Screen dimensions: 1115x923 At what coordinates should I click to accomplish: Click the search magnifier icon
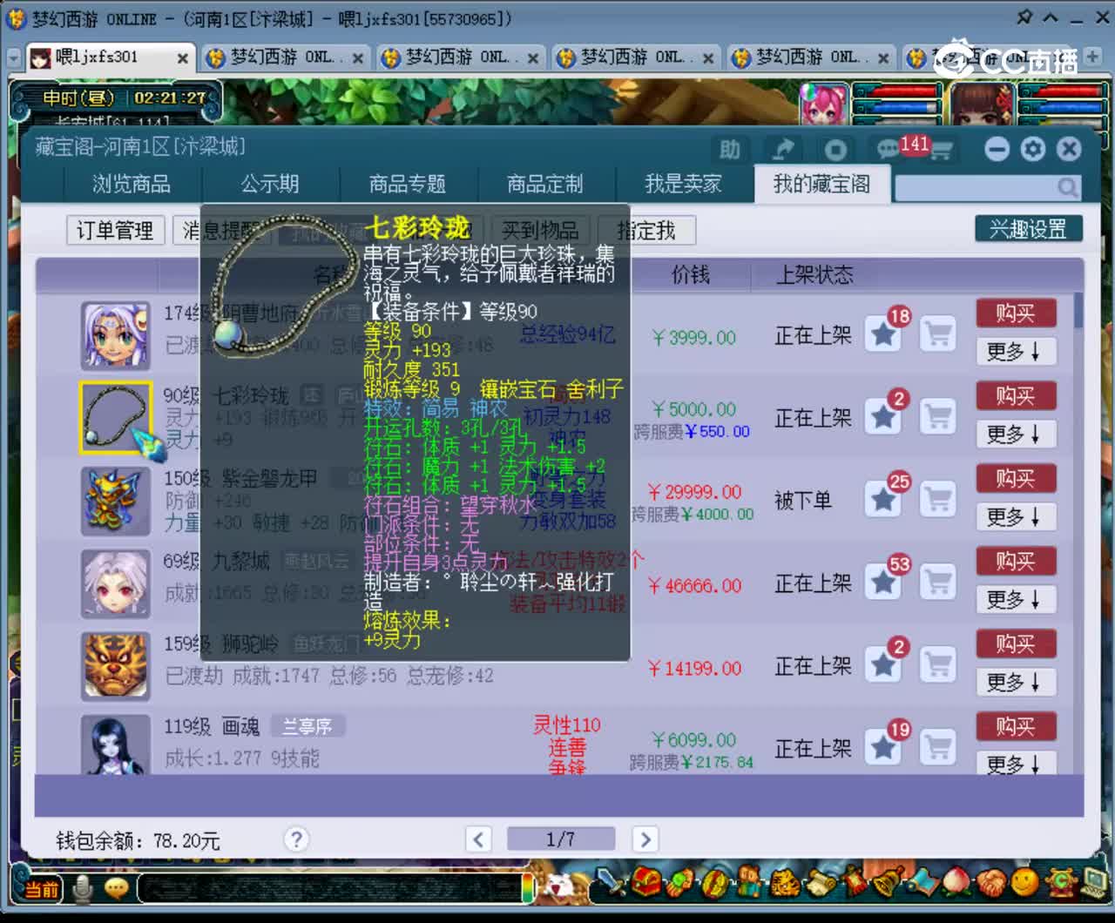[1067, 187]
